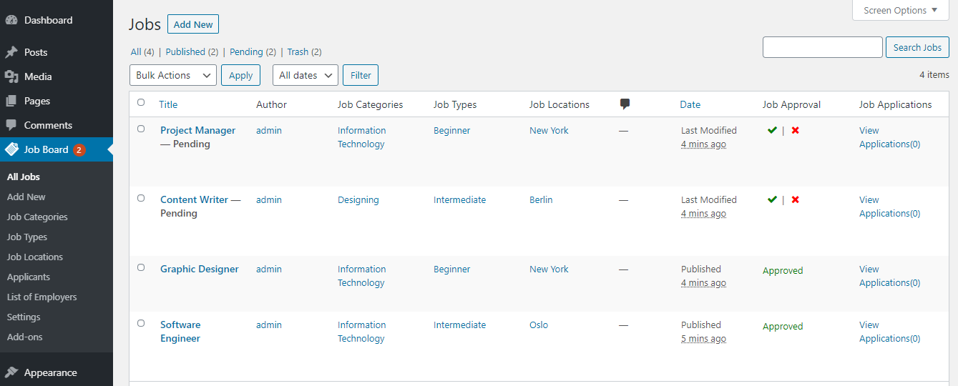This screenshot has width=958, height=386.
Task: Open the Bulk Actions dropdown
Action: pos(172,75)
